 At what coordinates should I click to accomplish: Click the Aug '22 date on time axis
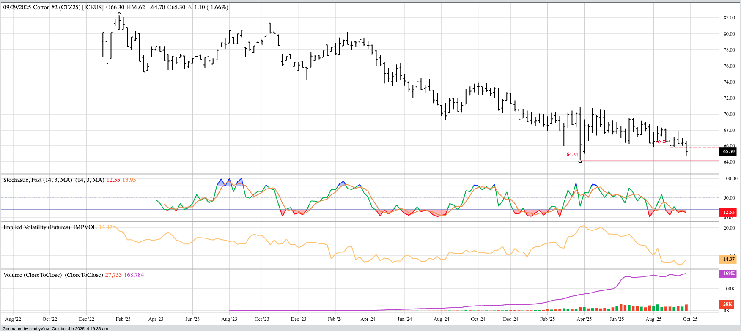(13, 320)
